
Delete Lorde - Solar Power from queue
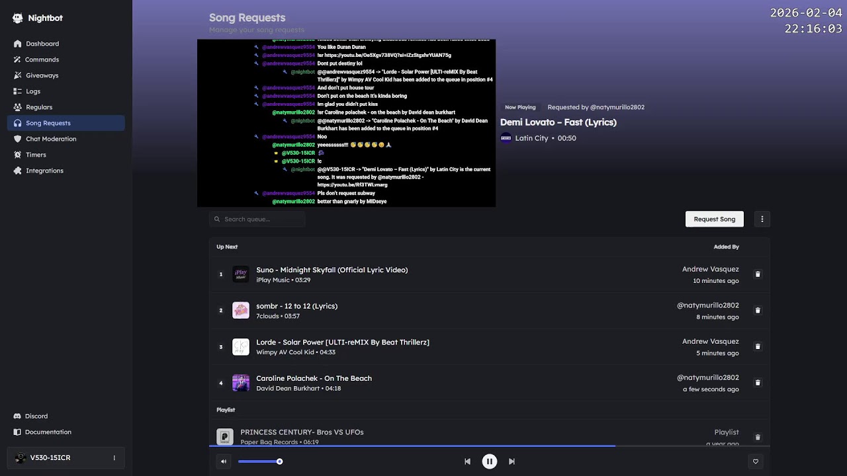758,346
